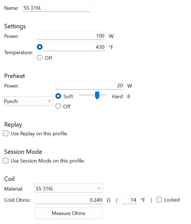The width and height of the screenshot is (191, 224).
Task: Select the enabled Temperature radio button
Action: 40,47
